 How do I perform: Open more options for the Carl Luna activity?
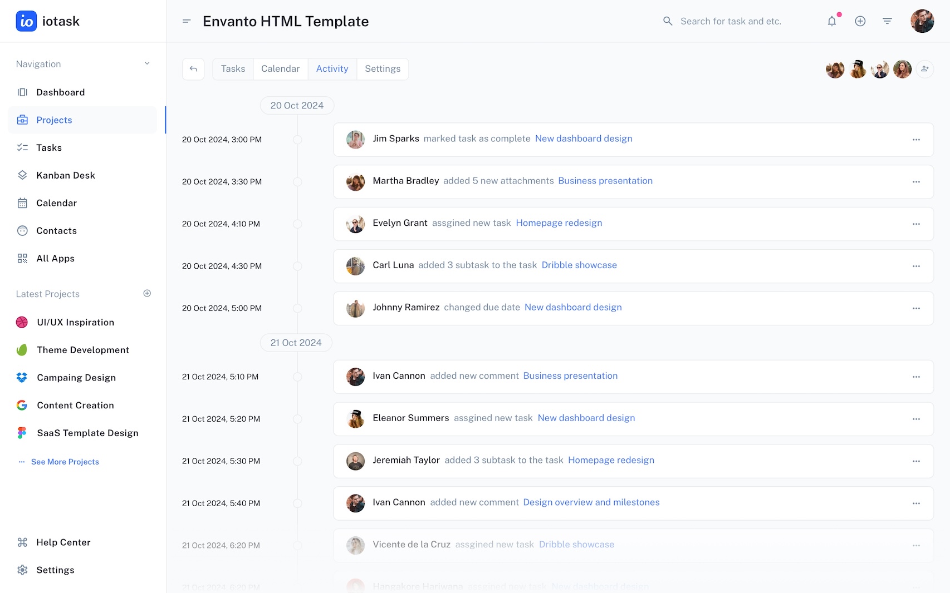tap(916, 266)
